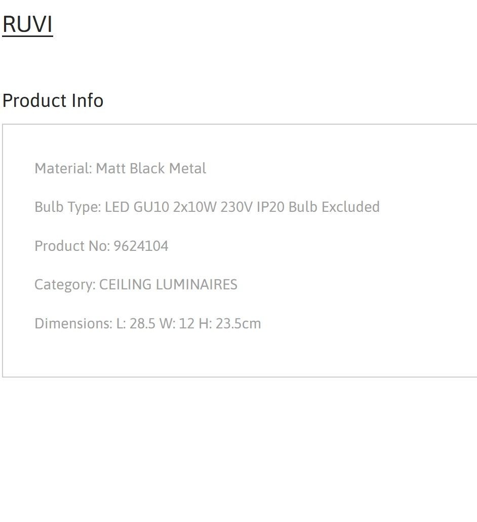Select the "Product No:" label
477x522 pixels.
click(72, 246)
